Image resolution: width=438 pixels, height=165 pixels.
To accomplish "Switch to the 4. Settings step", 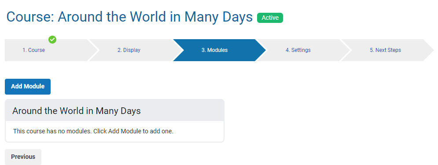I will [x=298, y=50].
